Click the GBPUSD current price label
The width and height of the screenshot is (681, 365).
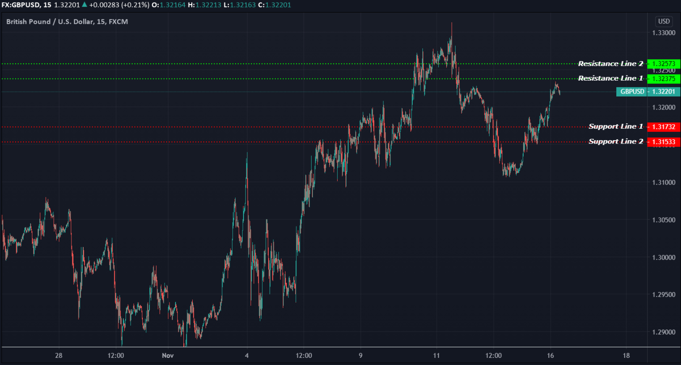(x=632, y=91)
